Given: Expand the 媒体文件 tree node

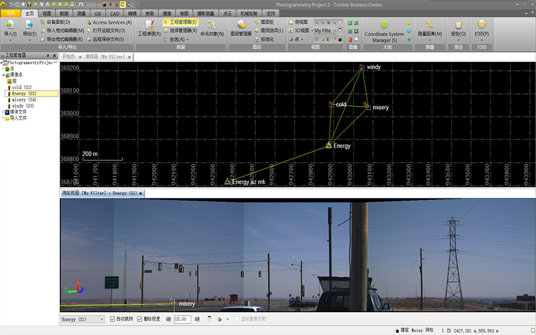Looking at the screenshot, I should (x=3, y=112).
